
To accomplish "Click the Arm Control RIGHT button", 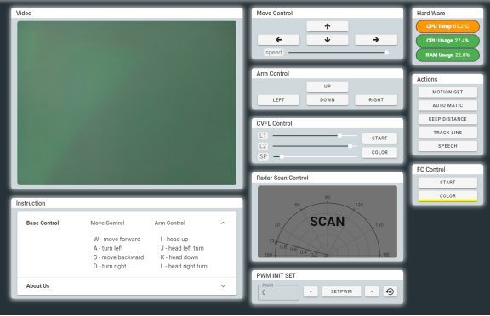I will (x=376, y=100).
